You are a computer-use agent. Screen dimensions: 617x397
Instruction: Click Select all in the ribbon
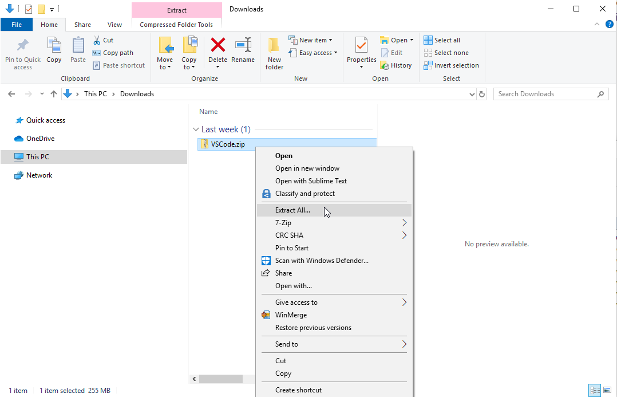point(441,40)
